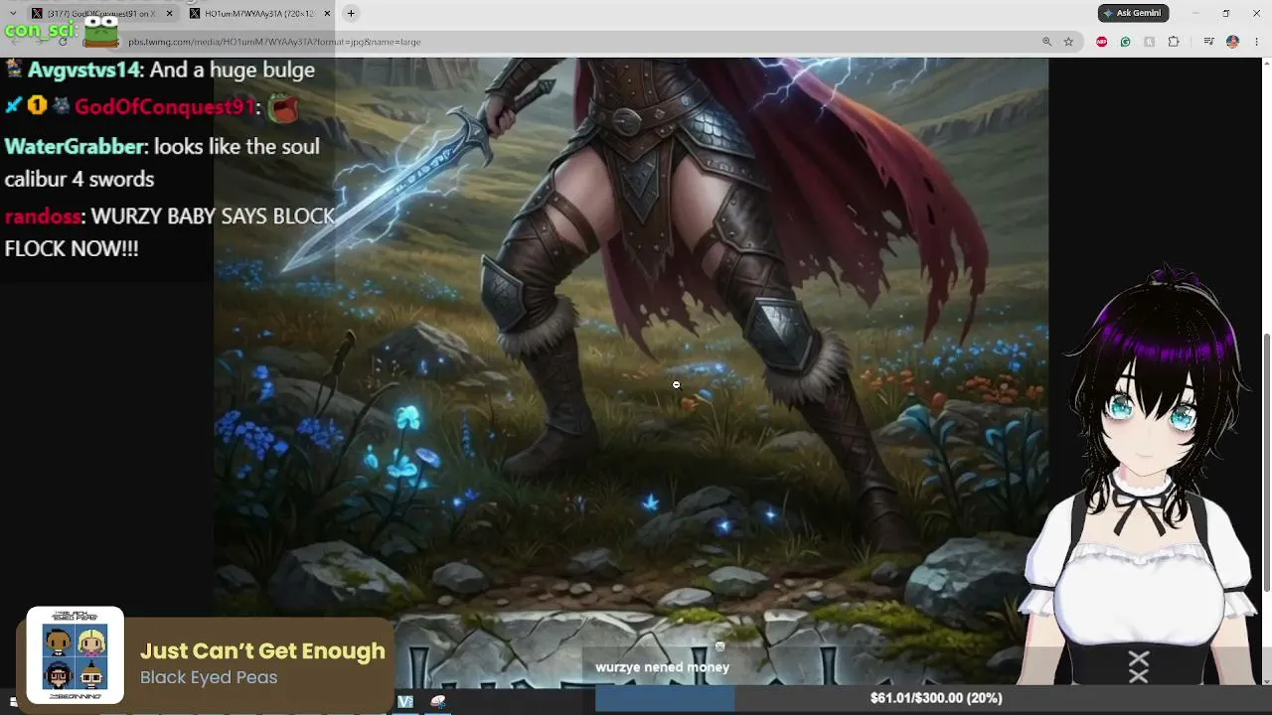
Task: Click the frog emote next to con_sci
Action: (x=100, y=33)
